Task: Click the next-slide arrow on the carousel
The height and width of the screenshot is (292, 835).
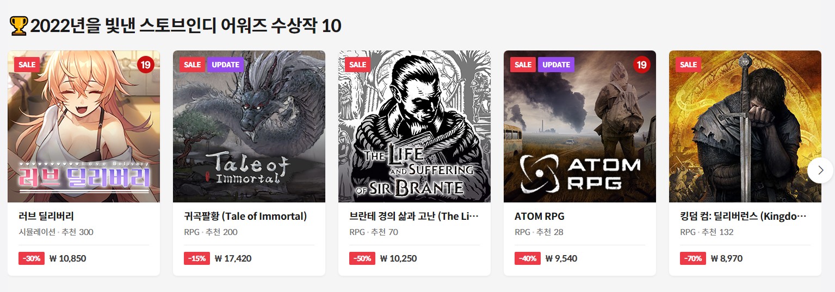Action: [x=820, y=170]
